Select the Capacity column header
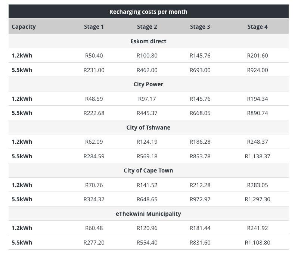 [x=24, y=27]
